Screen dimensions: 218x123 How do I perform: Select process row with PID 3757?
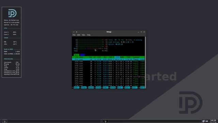click(108, 70)
